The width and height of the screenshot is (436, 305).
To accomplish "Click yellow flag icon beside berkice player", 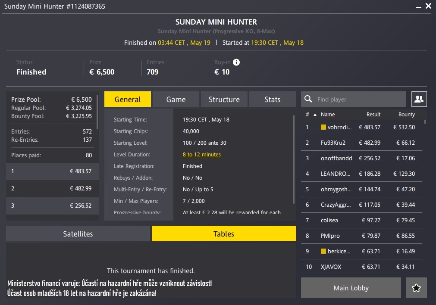I will [323, 251].
